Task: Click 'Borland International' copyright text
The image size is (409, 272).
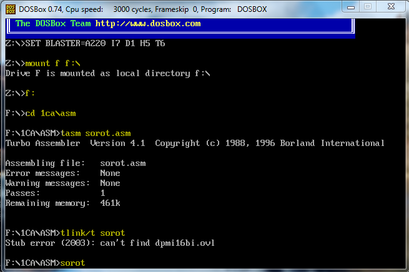Action: [x=332, y=143]
